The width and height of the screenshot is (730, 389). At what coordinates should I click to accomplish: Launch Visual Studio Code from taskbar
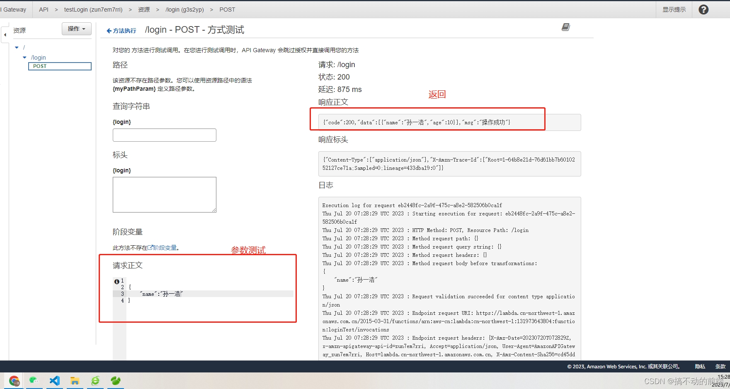55,381
